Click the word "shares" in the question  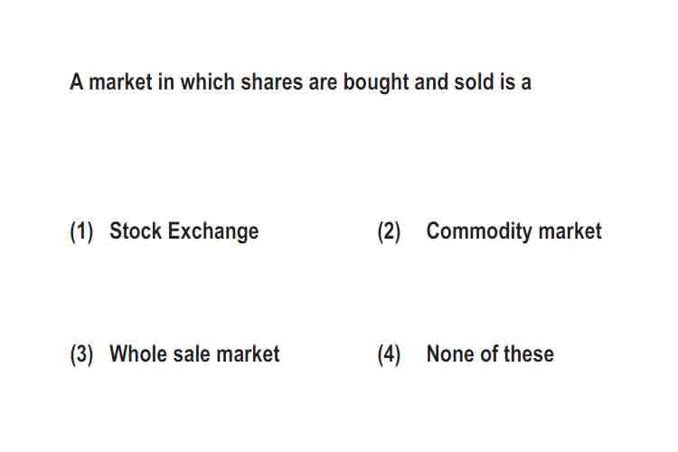point(271,81)
